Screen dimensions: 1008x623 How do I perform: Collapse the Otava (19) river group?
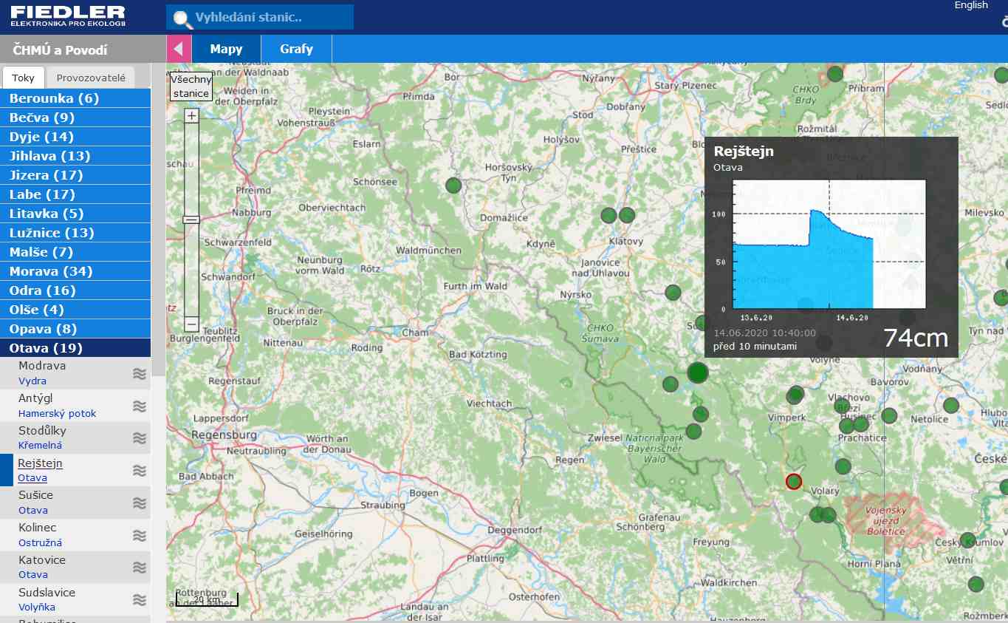(x=46, y=348)
